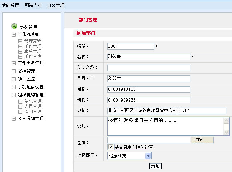Collapse the 组织机构管理 tree node

14,95
